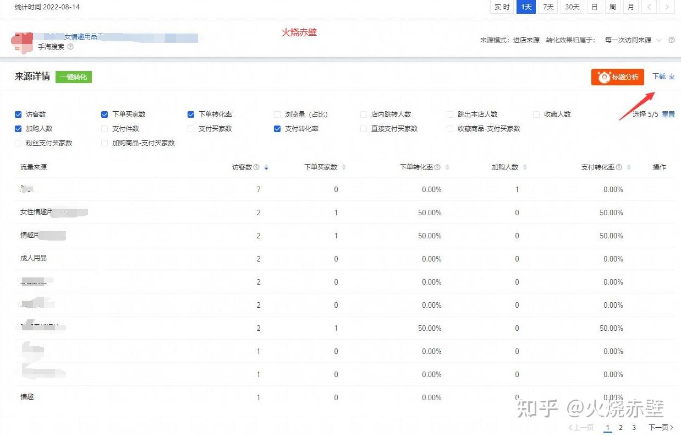Viewport: 681px width, 436px height.
Task: Check the 直接支付买家数 checkbox
Action: click(x=364, y=129)
